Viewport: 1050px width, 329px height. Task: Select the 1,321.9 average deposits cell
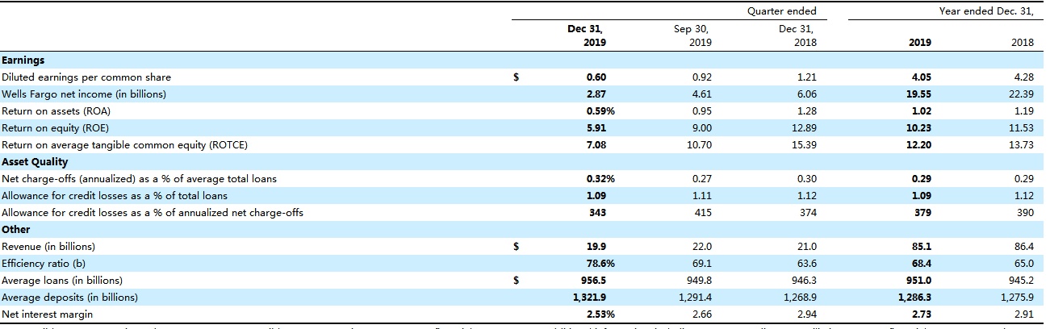(x=589, y=298)
